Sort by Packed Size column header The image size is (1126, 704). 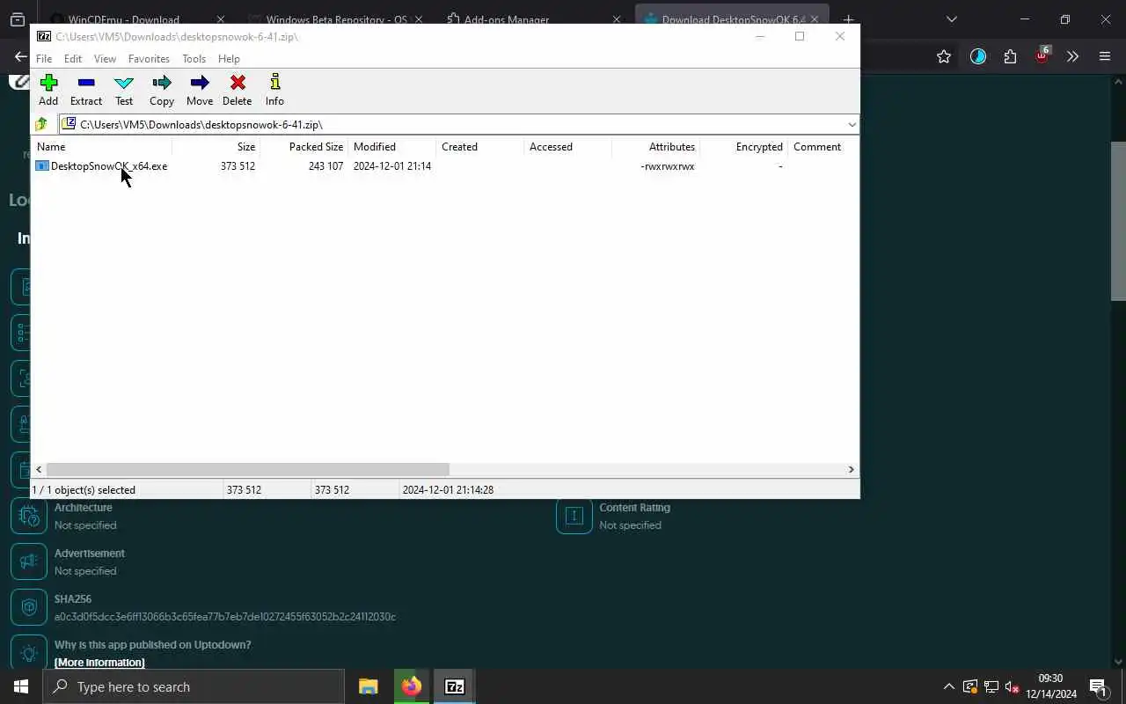click(x=304, y=147)
